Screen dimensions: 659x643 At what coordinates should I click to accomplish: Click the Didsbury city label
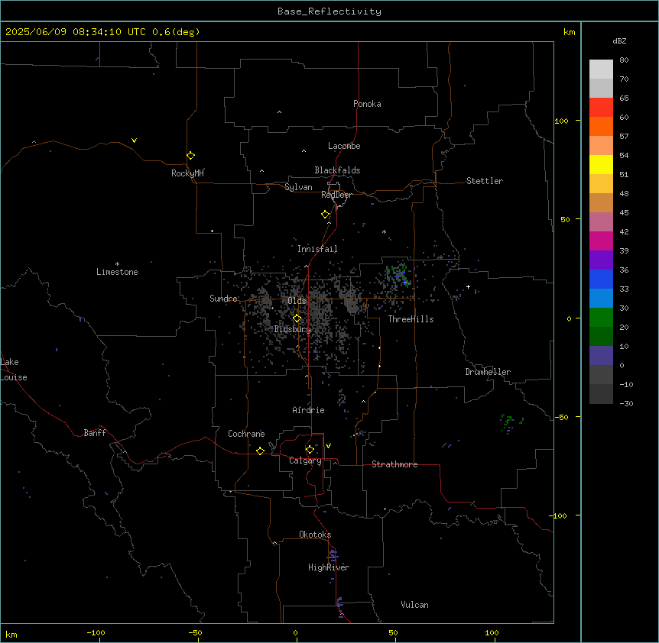tap(293, 329)
